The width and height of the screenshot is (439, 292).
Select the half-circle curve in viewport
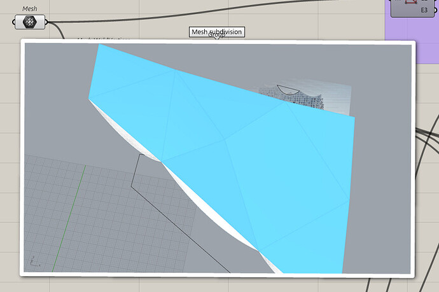point(288,90)
